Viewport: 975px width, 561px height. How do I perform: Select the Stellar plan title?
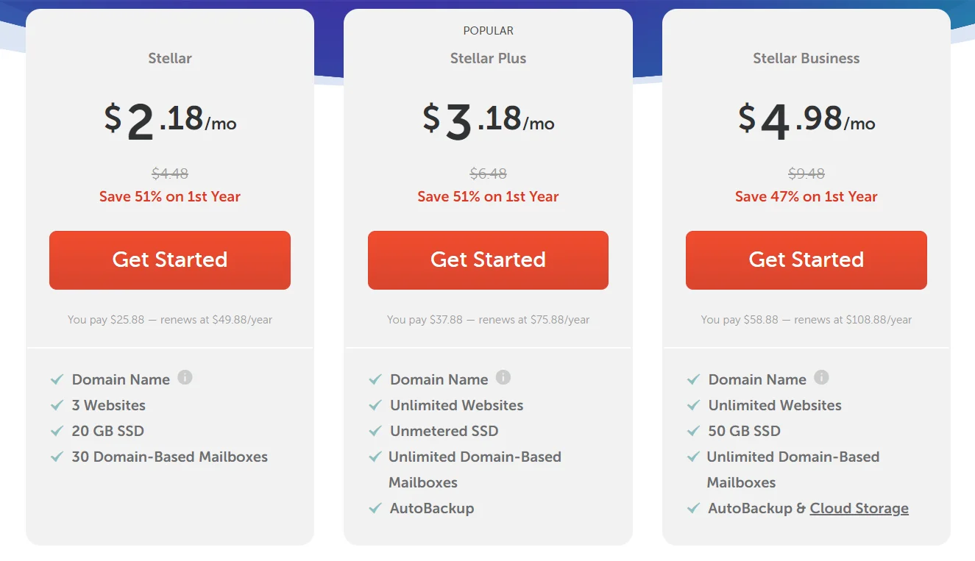(170, 58)
